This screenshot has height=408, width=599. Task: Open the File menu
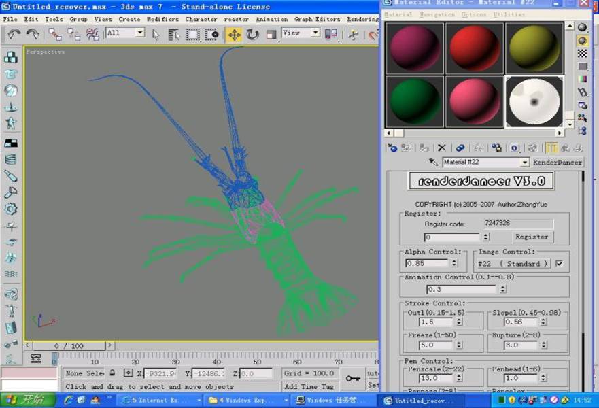[x=10, y=19]
